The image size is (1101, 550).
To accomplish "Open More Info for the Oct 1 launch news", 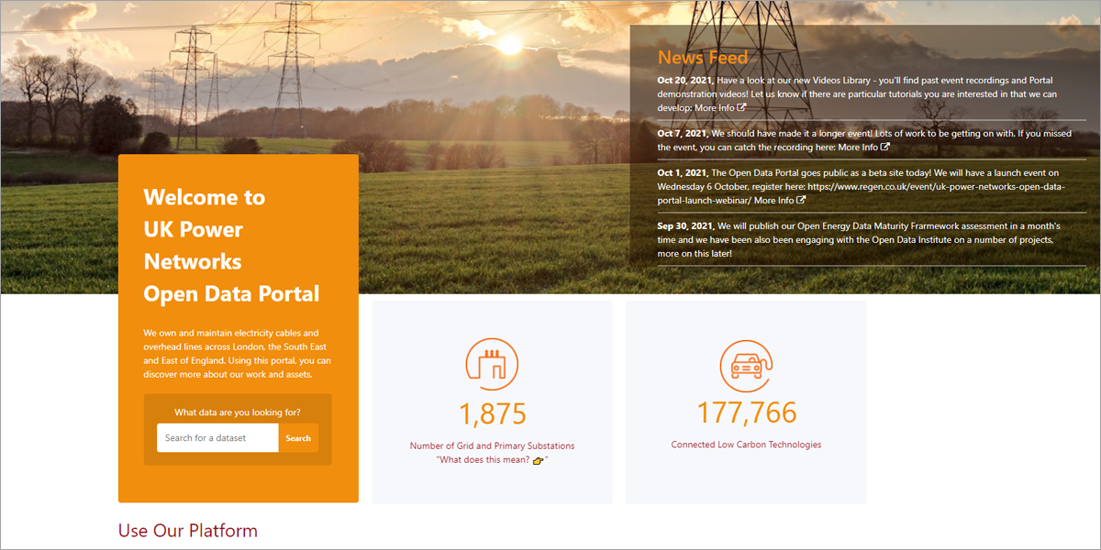I will (773, 200).
